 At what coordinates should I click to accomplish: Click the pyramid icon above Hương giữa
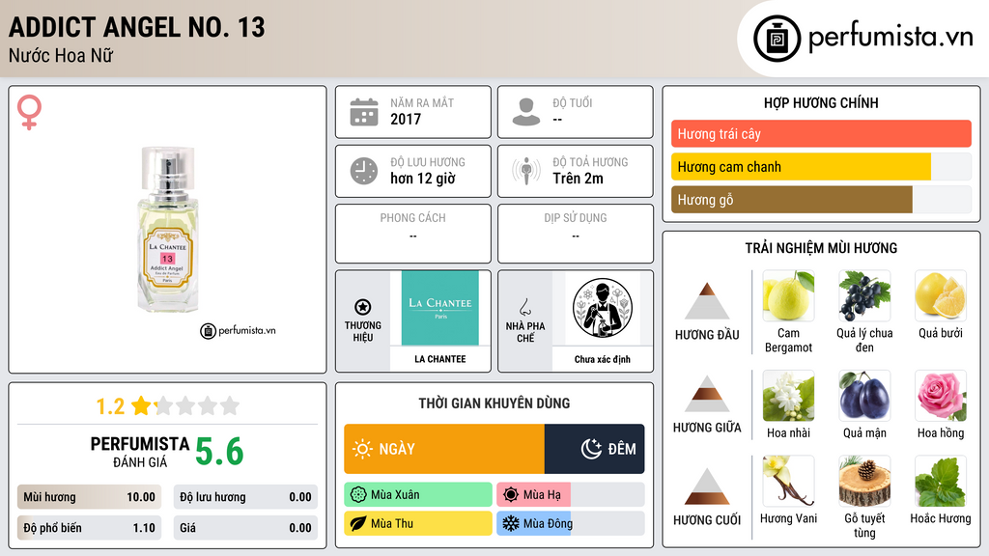click(707, 394)
